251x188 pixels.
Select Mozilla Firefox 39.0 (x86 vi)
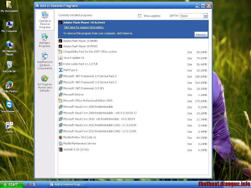pyautogui.click(x=133, y=137)
